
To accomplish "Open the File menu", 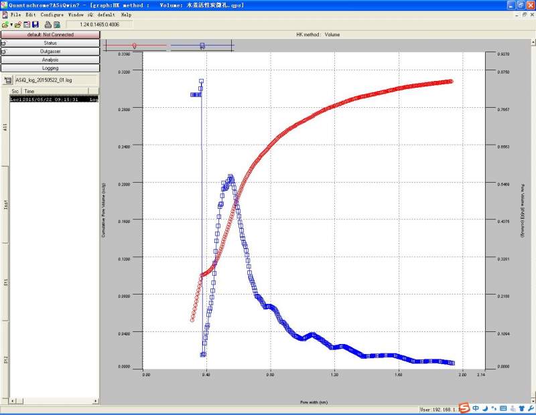I will click(15, 15).
